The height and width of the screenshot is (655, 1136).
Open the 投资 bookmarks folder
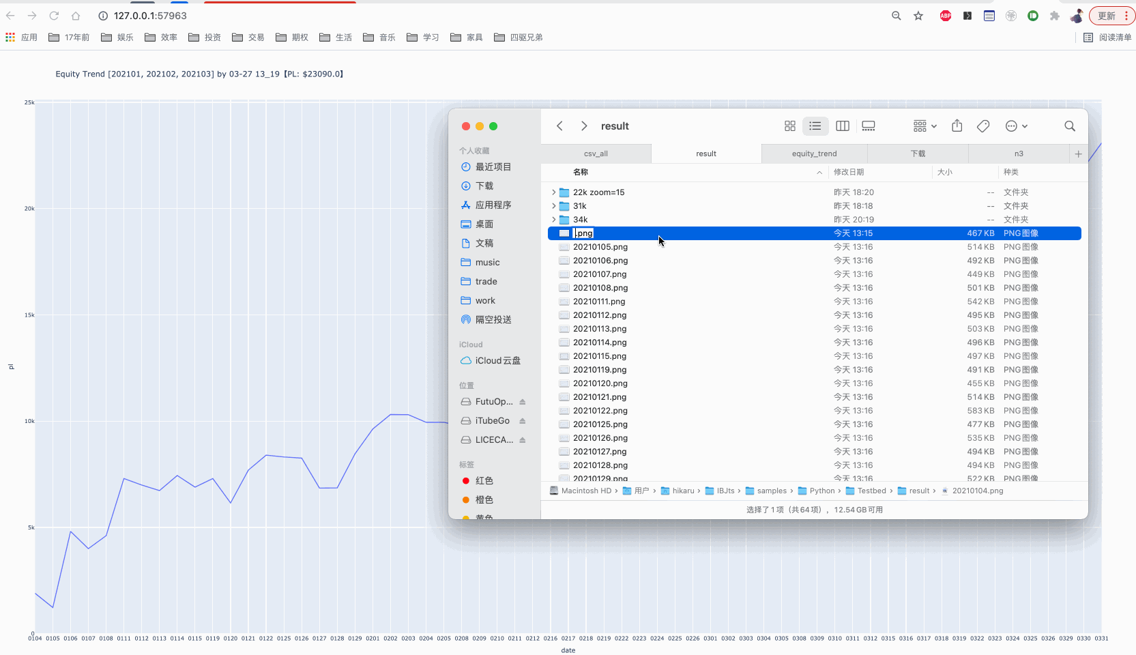[205, 38]
